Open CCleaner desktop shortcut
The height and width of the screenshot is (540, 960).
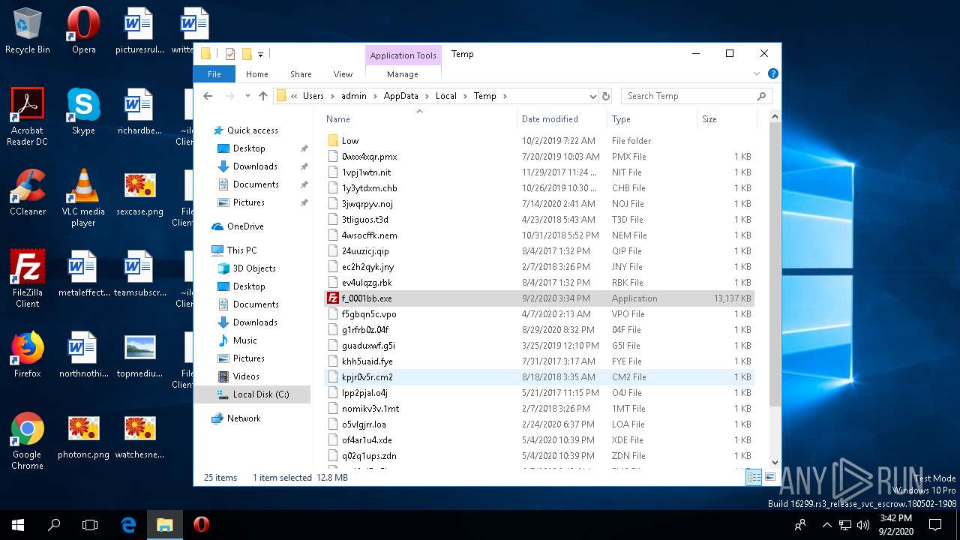click(28, 193)
